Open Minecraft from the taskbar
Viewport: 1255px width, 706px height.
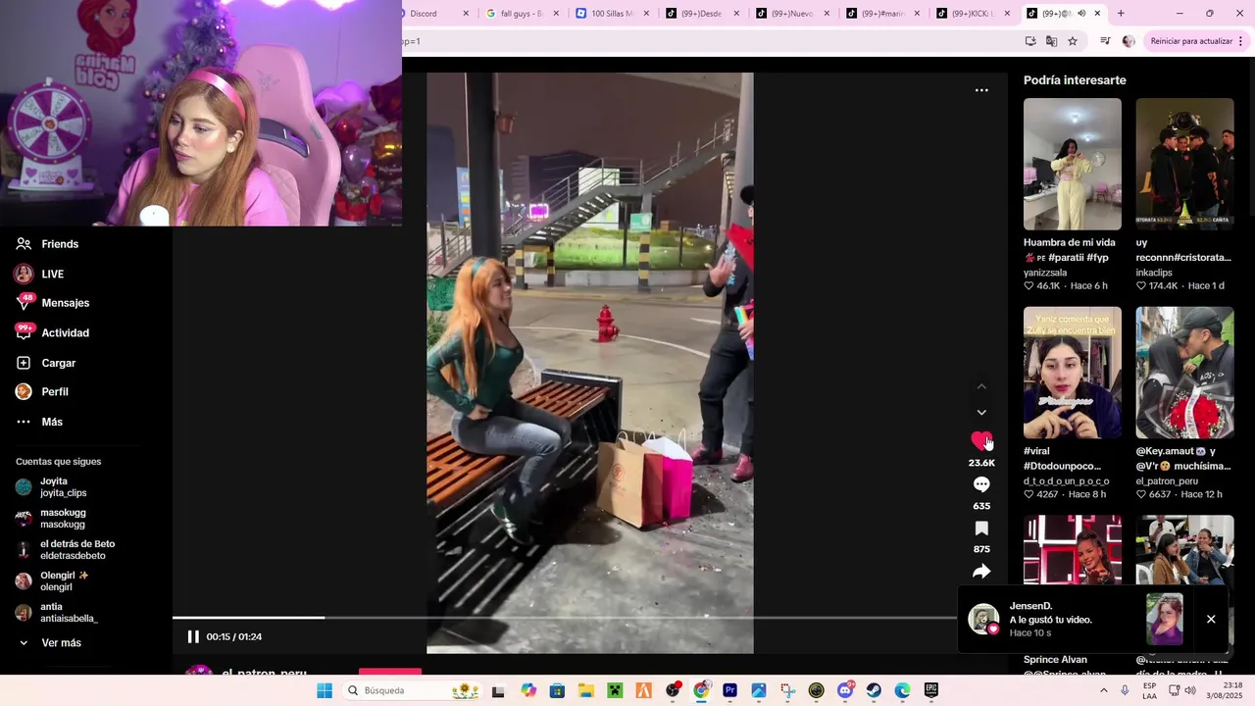[615, 690]
